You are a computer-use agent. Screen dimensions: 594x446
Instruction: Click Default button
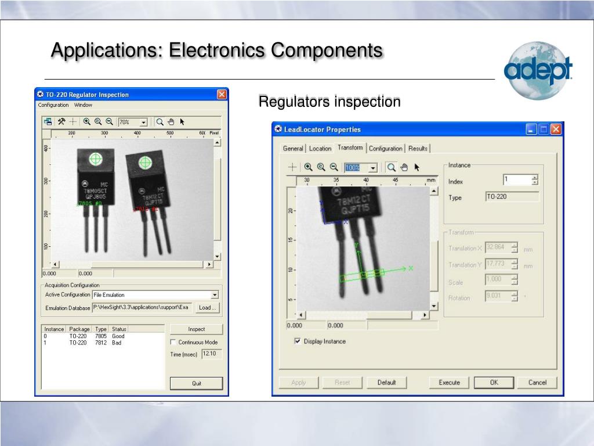[386, 382]
